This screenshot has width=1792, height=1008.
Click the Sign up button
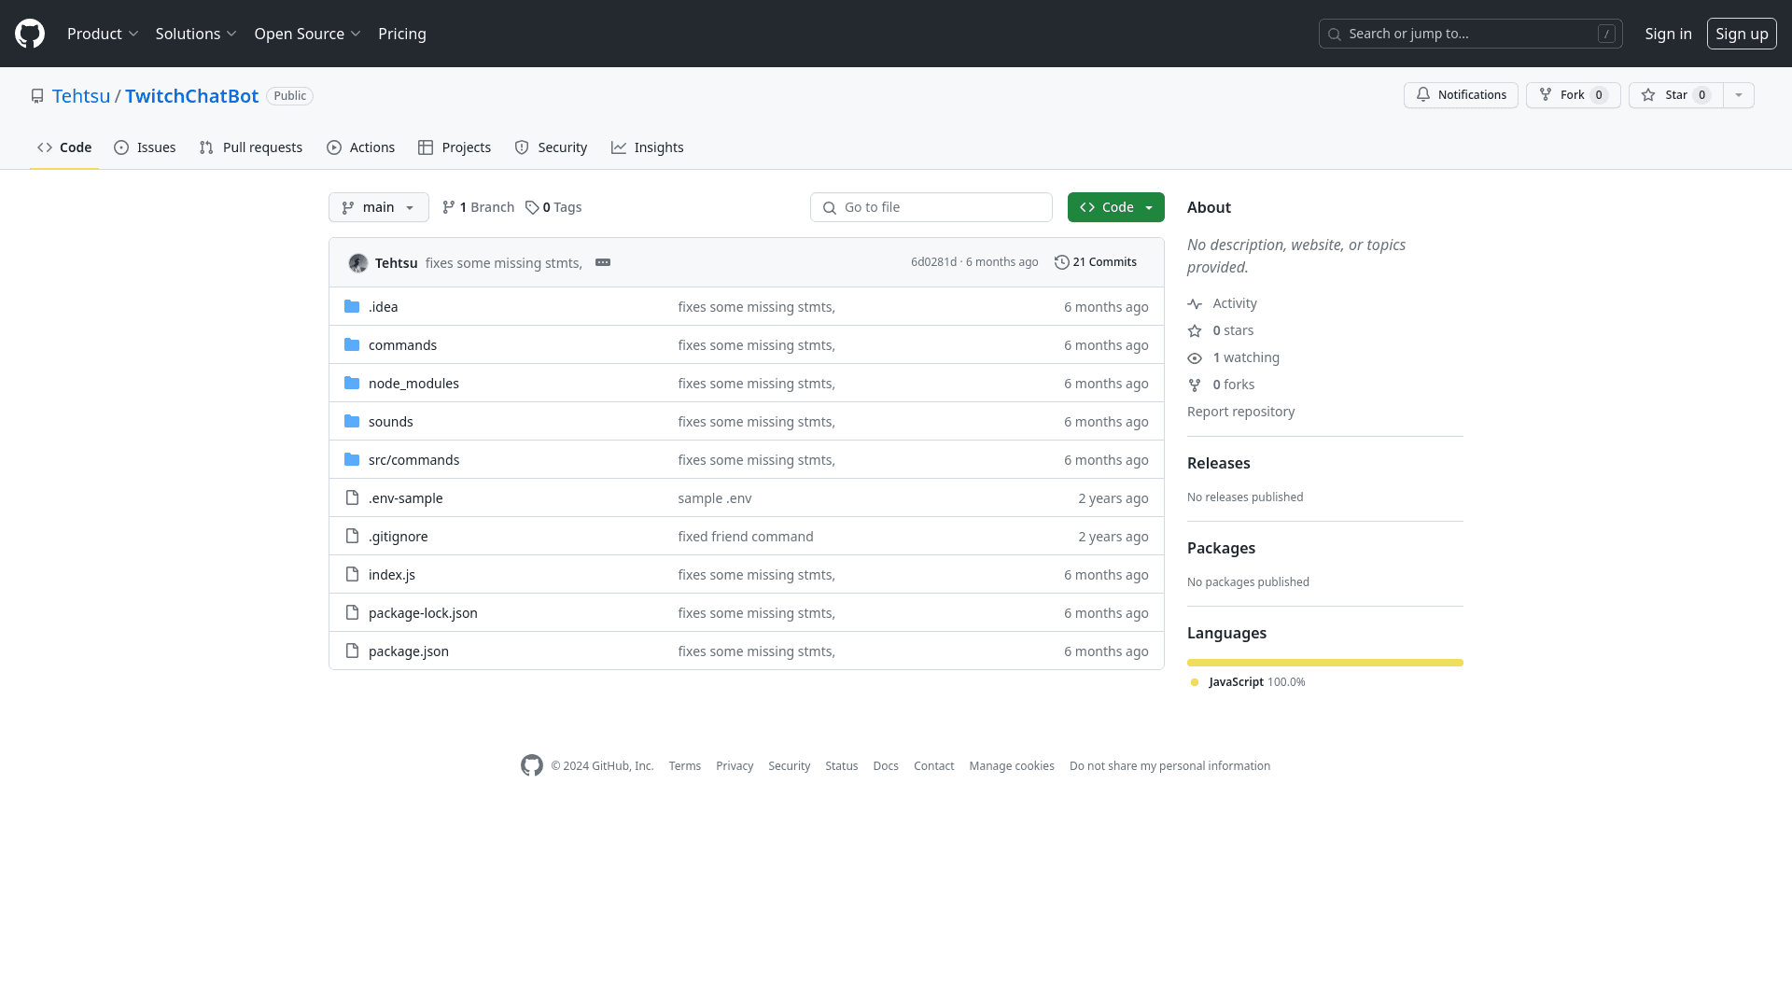1741,34
